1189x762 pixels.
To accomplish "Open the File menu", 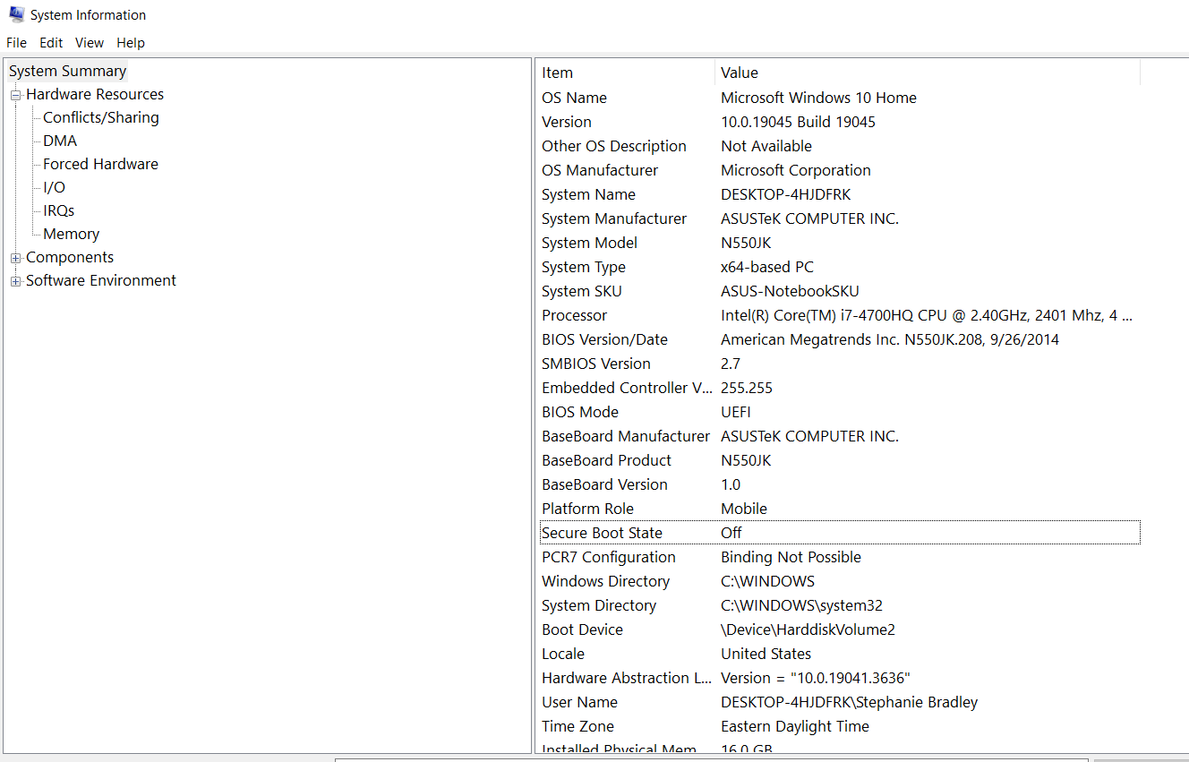I will (x=16, y=42).
